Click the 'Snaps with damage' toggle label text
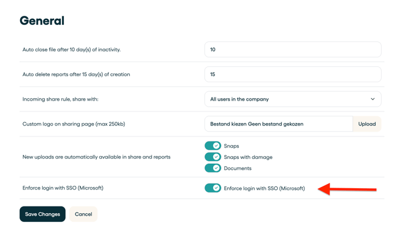408x237 pixels. click(248, 157)
